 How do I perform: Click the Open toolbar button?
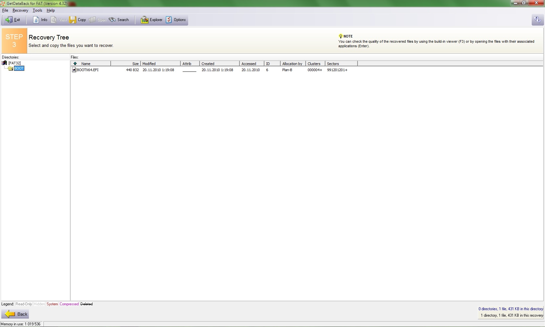point(98,20)
